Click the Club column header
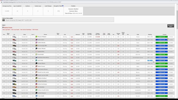Screen dimensions: 178x100 click(x=138, y=34)
